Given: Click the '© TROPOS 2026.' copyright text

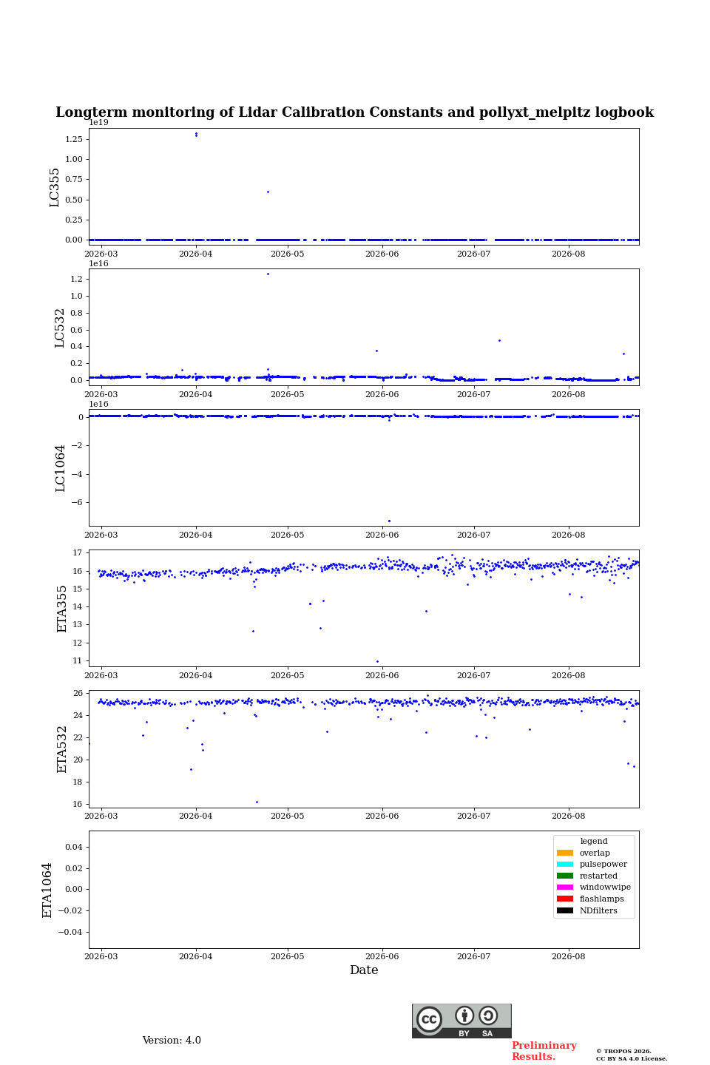Looking at the screenshot, I should (623, 1051).
